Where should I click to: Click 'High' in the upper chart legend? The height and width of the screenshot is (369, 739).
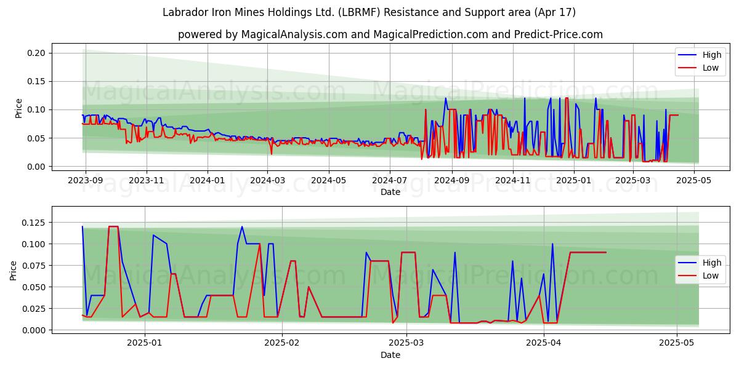click(712, 55)
